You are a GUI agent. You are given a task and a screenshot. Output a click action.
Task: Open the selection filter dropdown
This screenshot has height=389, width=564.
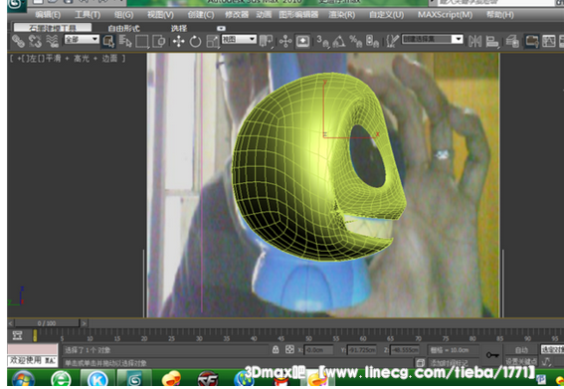tap(82, 39)
